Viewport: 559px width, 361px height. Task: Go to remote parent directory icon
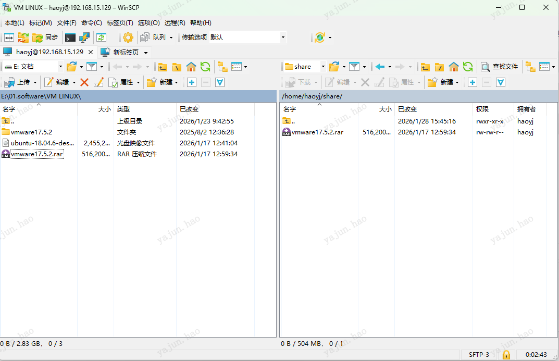point(425,67)
